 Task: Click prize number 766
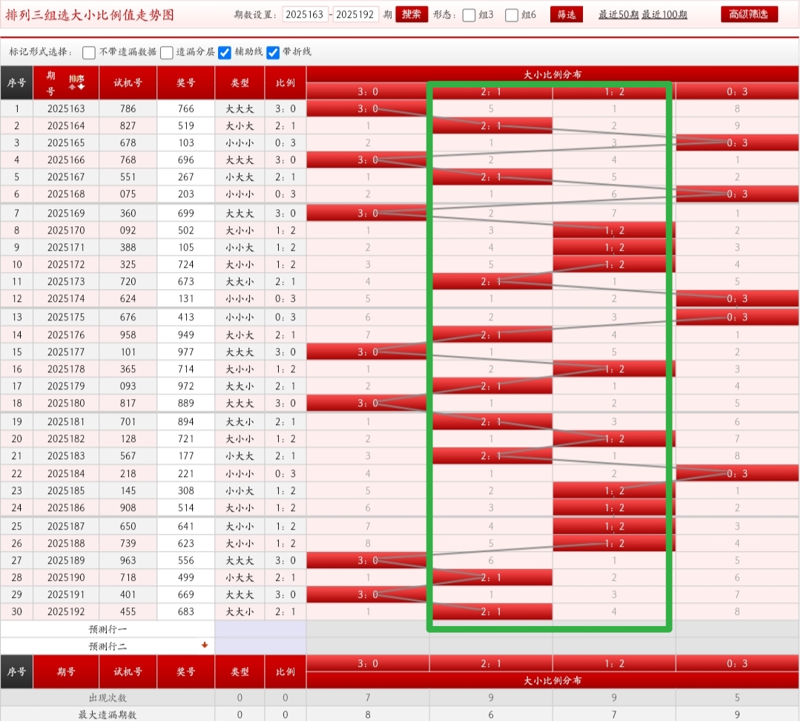point(186,108)
